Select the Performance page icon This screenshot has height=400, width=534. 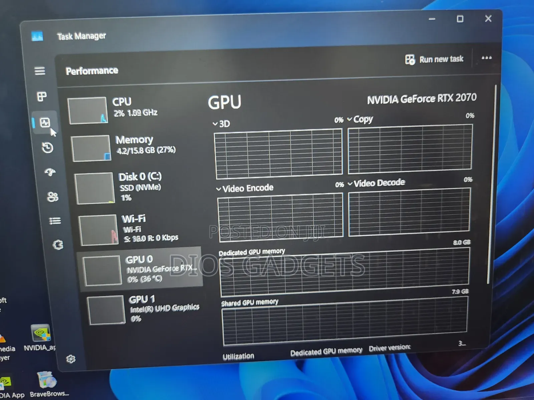click(x=45, y=122)
